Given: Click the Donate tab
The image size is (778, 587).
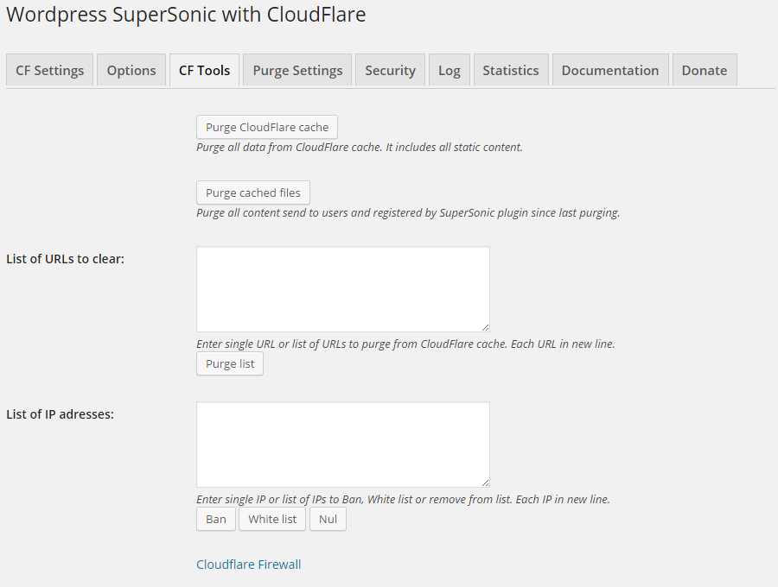Looking at the screenshot, I should pos(704,71).
